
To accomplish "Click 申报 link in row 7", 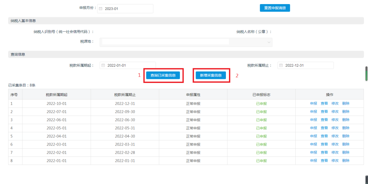I will point(313,153).
